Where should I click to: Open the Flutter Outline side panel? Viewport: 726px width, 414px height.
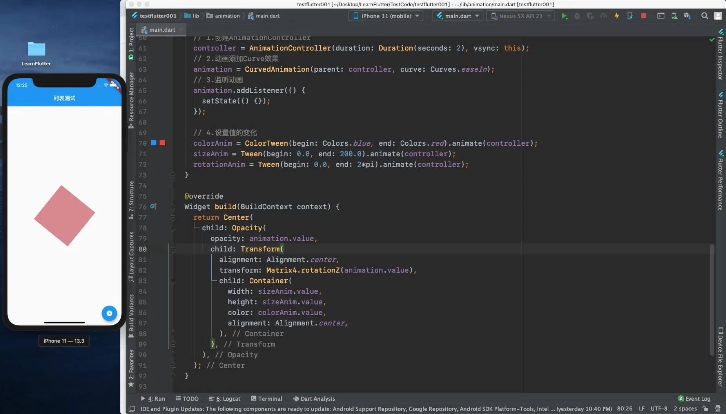pos(721,115)
